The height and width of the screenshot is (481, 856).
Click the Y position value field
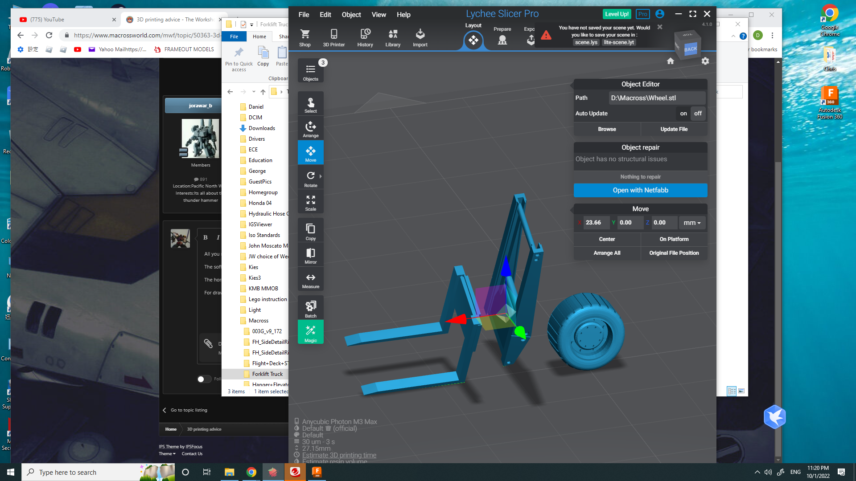tap(630, 223)
